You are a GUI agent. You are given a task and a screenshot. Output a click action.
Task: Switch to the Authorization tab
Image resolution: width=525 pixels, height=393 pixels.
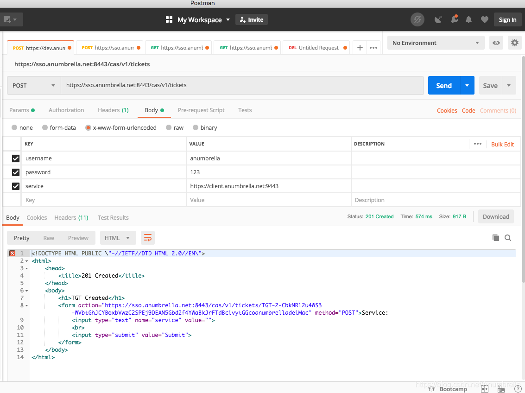66,110
